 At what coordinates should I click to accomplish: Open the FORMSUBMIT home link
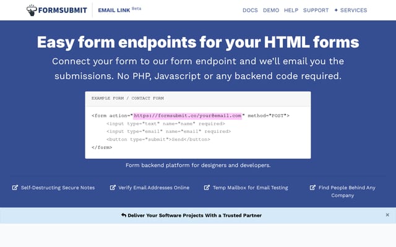57,10
